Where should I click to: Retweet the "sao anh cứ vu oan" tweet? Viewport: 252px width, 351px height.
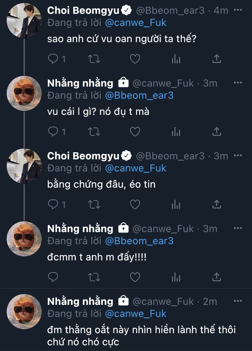click(x=94, y=59)
